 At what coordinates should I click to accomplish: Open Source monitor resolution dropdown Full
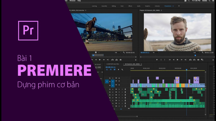[x=118, y=52]
